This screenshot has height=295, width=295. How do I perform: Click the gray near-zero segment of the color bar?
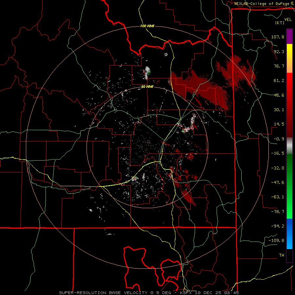(x=289, y=146)
